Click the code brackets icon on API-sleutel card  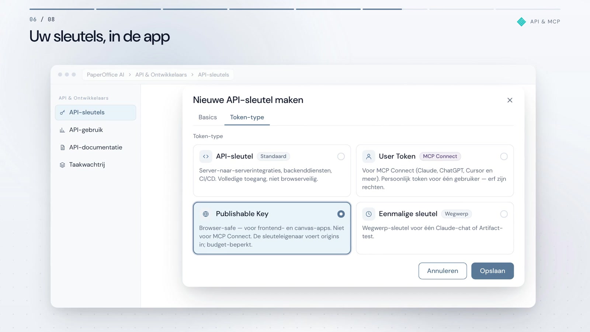point(206,156)
